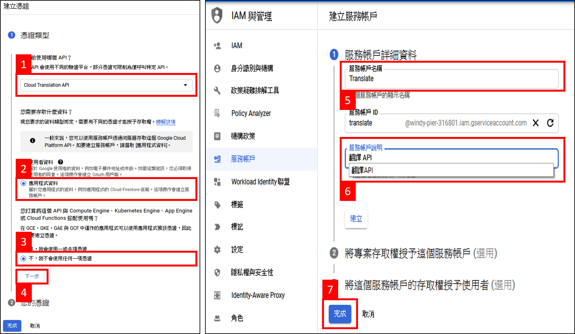Select the 應用程式資料 radio option

[x=23, y=183]
